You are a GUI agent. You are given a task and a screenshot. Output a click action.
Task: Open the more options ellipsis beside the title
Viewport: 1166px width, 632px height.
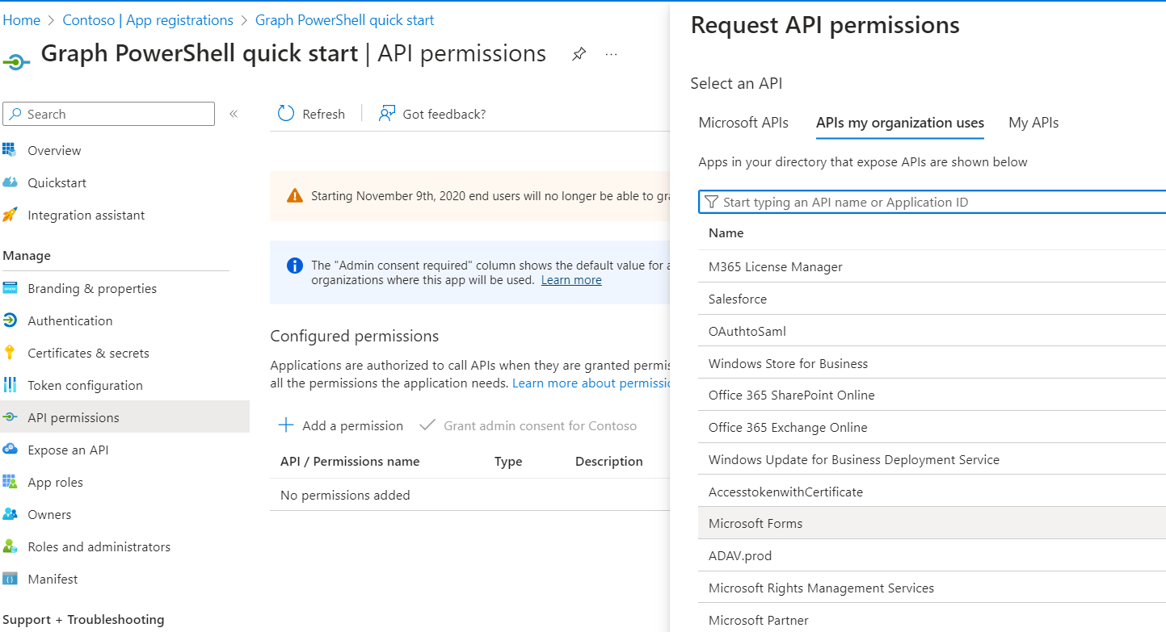pos(611,54)
